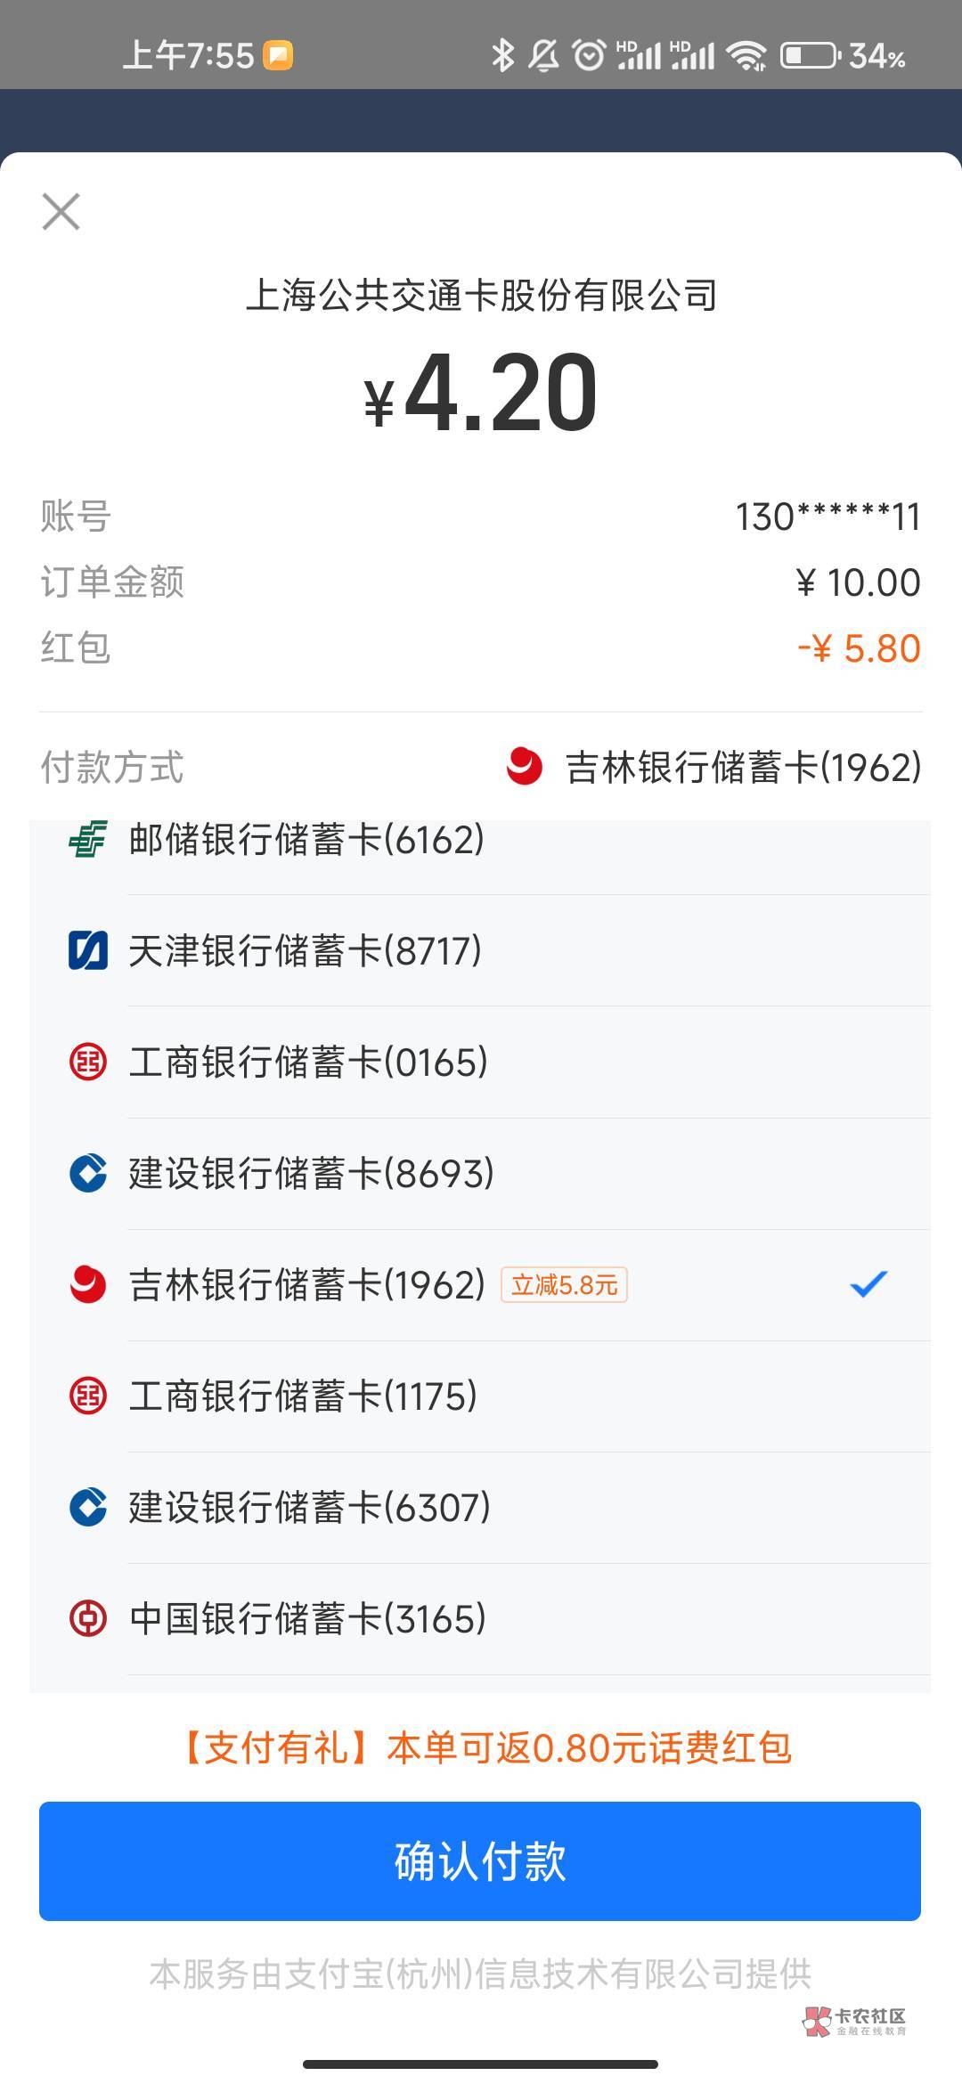962x2084 pixels.
Task: Tap the Postal Savings Bank logo icon
Action: [87, 839]
